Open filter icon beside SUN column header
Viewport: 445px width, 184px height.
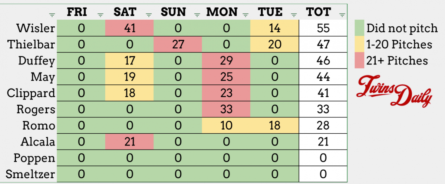(x=197, y=15)
